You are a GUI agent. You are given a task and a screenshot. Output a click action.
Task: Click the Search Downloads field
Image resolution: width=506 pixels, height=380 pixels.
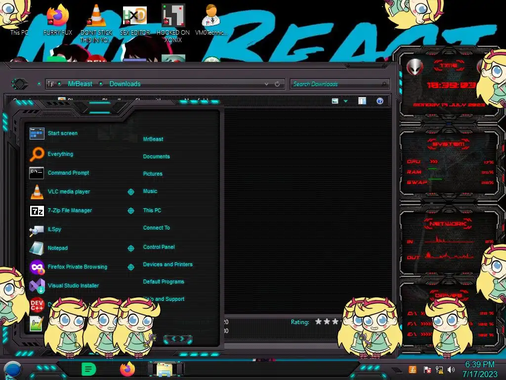click(339, 84)
